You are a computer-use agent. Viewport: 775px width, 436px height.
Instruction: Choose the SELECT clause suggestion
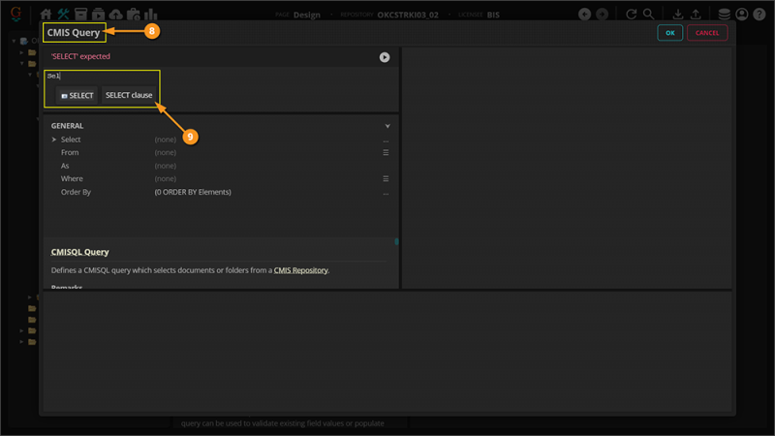click(x=129, y=95)
